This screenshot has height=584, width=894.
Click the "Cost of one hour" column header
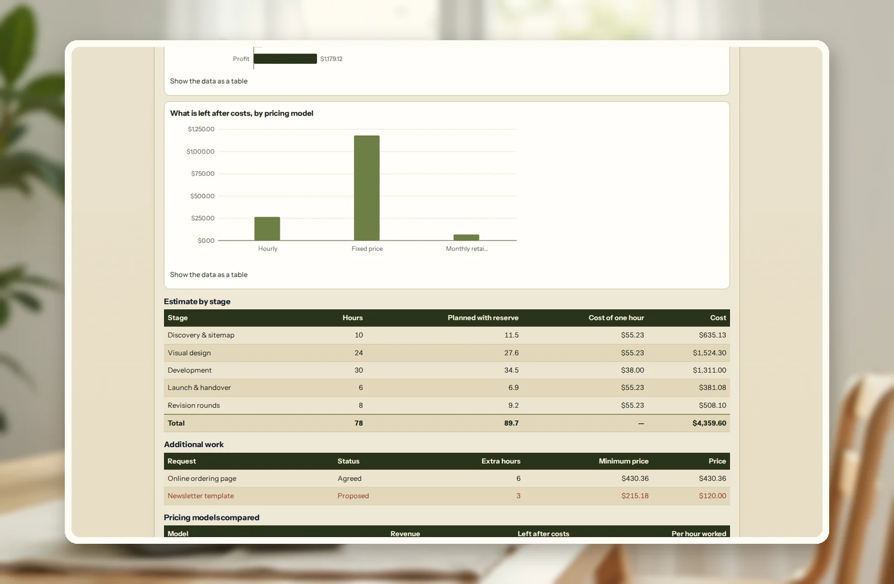tap(616, 318)
